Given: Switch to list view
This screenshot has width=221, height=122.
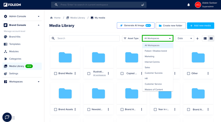Looking at the screenshot, I should click(x=205, y=38).
